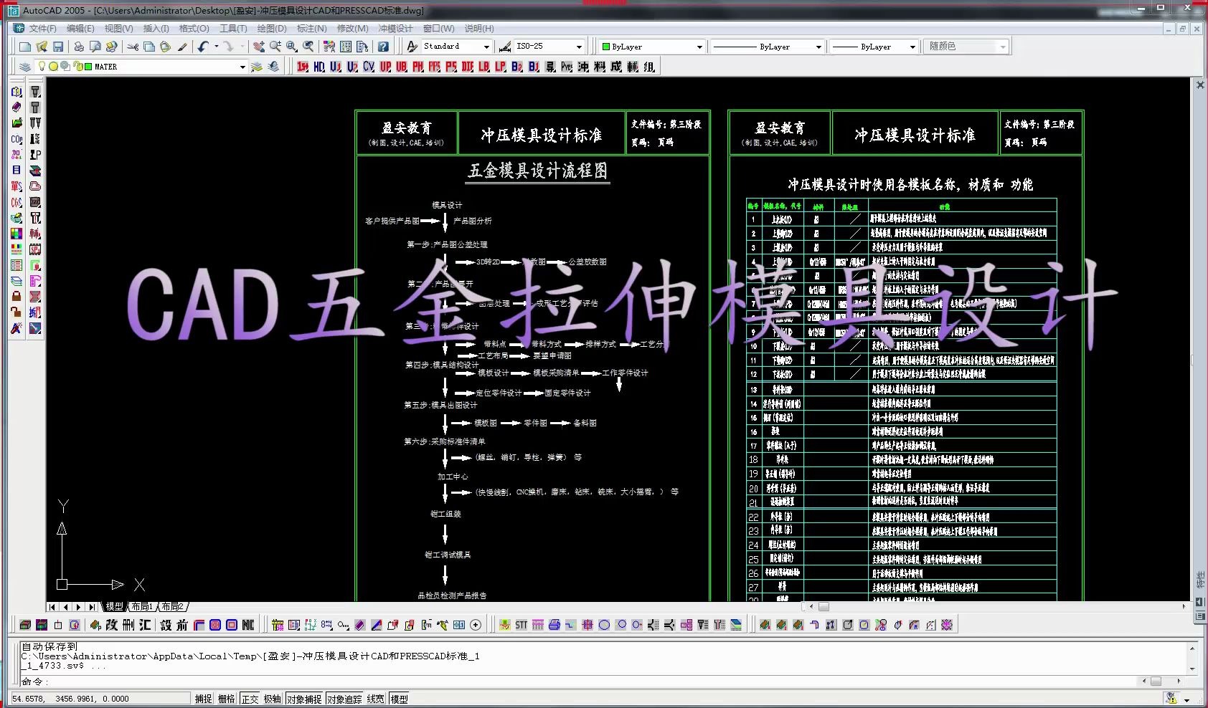Enable 对象捕捉 object snap

(304, 698)
